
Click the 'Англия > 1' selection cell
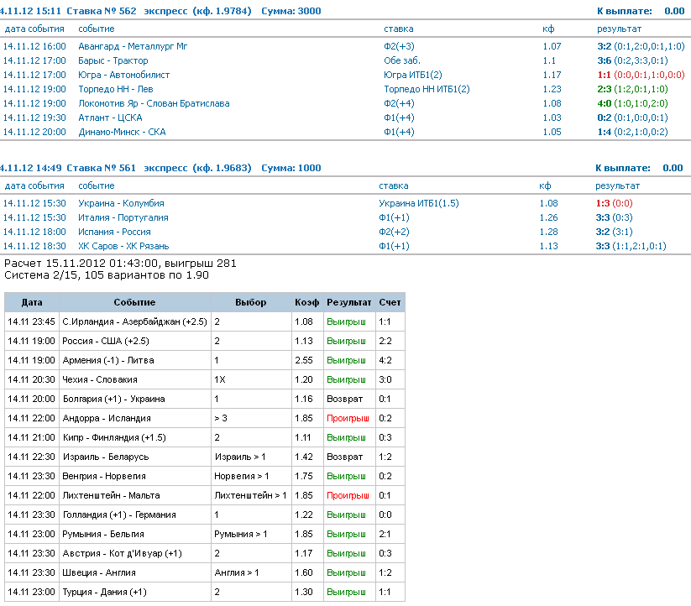click(x=251, y=572)
